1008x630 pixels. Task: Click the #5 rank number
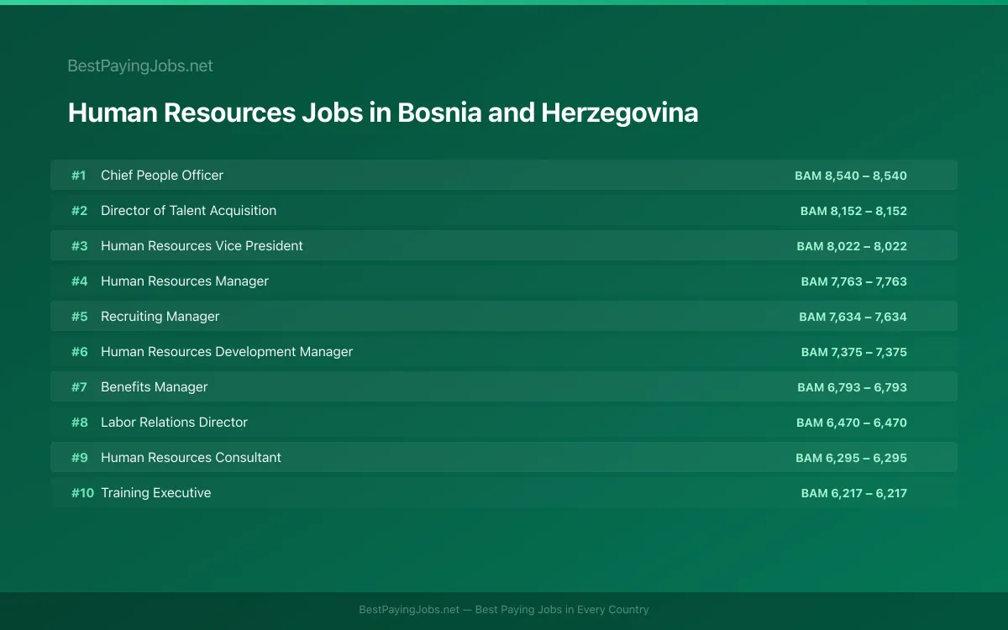[x=79, y=316]
